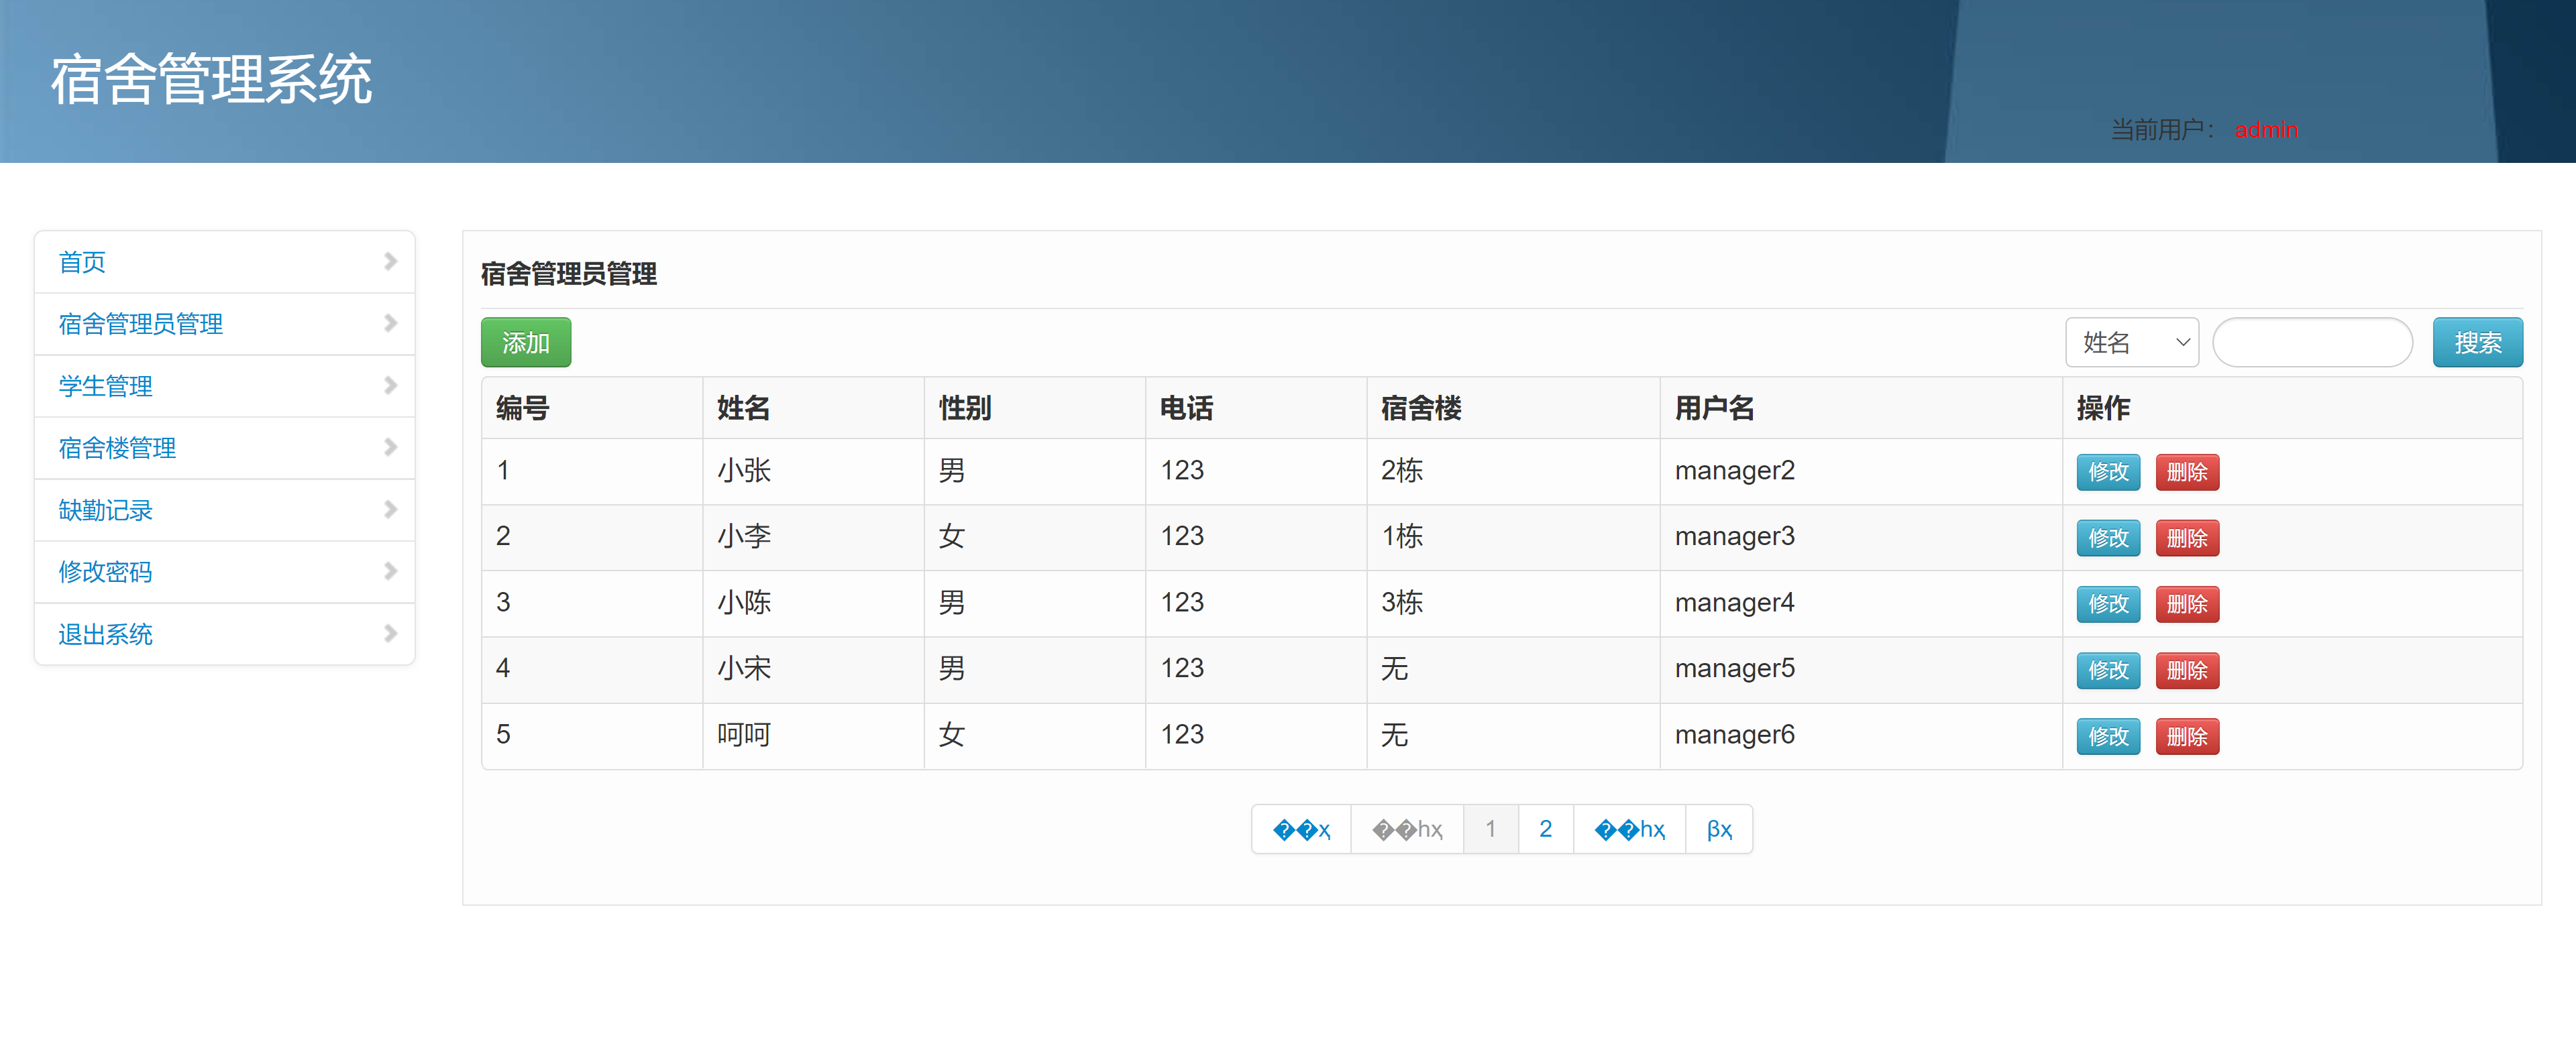Navigate to 缺勤记录 page
The height and width of the screenshot is (1062, 2576).
(105, 510)
